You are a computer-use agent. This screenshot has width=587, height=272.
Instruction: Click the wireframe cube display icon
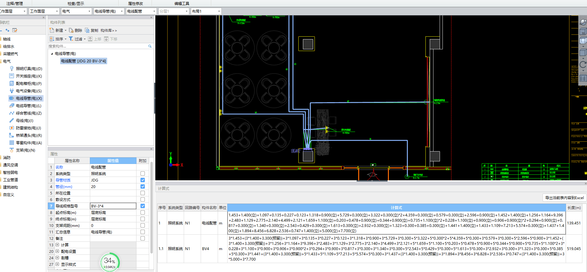(583, 40)
